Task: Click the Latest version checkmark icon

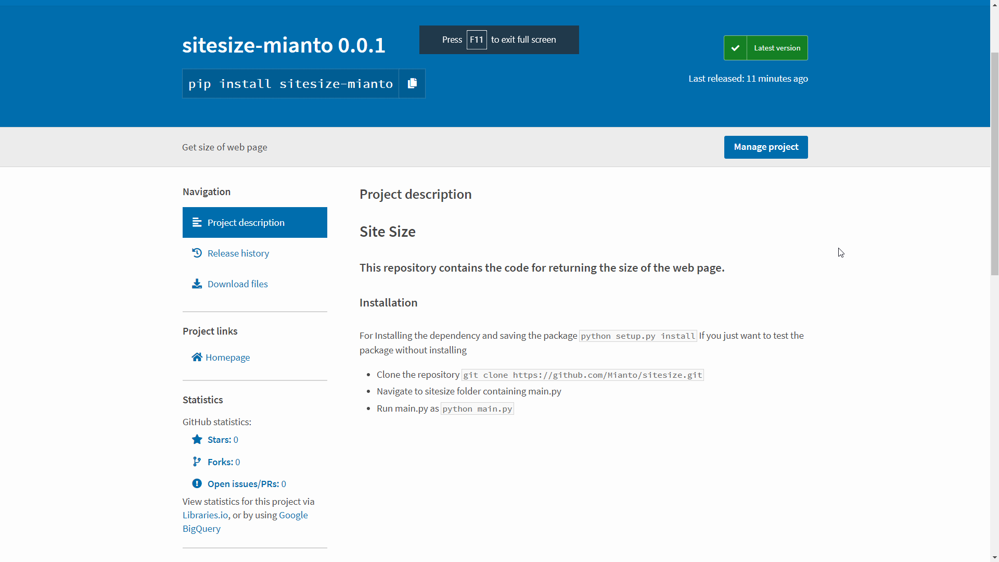Action: click(x=735, y=47)
